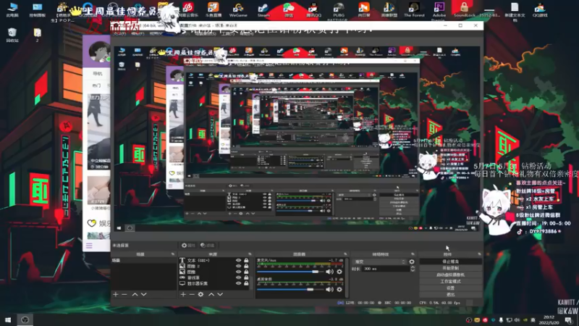This screenshot has width=579, height=326.
Task: Start the virtual camera button
Action: [450, 275]
